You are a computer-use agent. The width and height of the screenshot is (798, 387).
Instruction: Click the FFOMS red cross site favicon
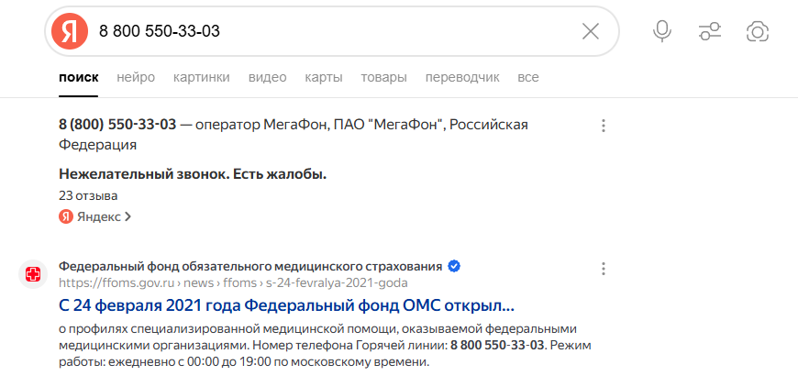coord(33,274)
